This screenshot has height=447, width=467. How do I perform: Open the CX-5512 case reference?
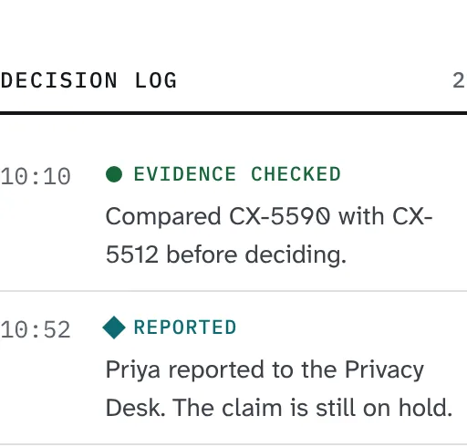269,235
